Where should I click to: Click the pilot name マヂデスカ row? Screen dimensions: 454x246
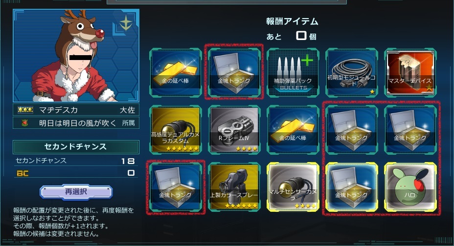click(76, 110)
